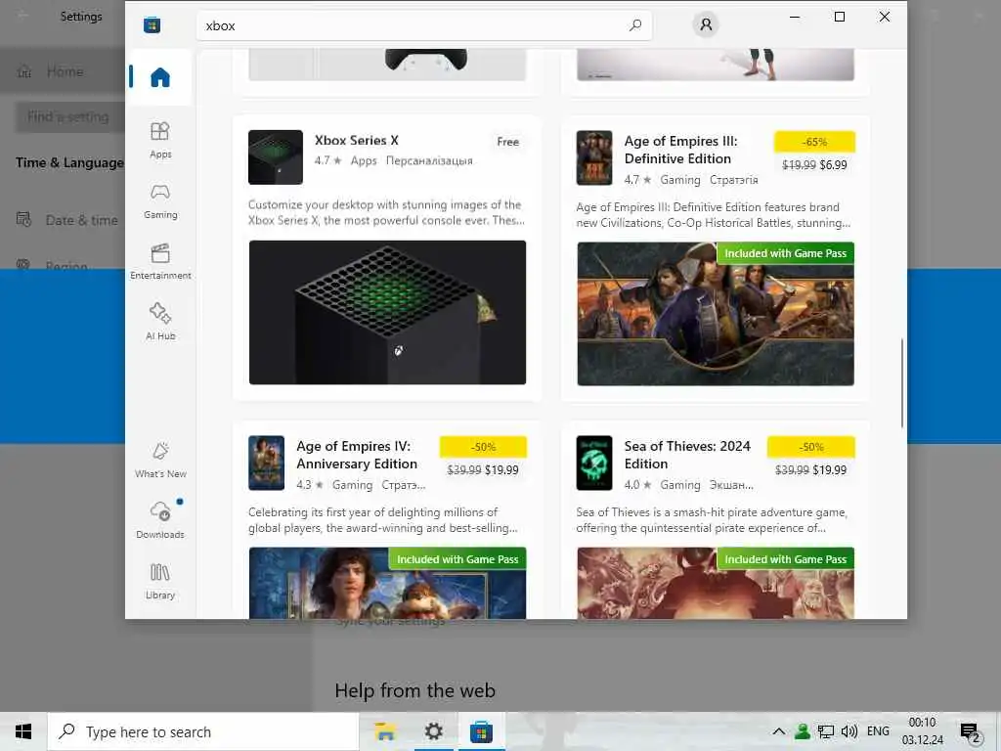The image size is (1001, 751).
Task: Open AI Hub in the sidebar
Action: tap(160, 322)
